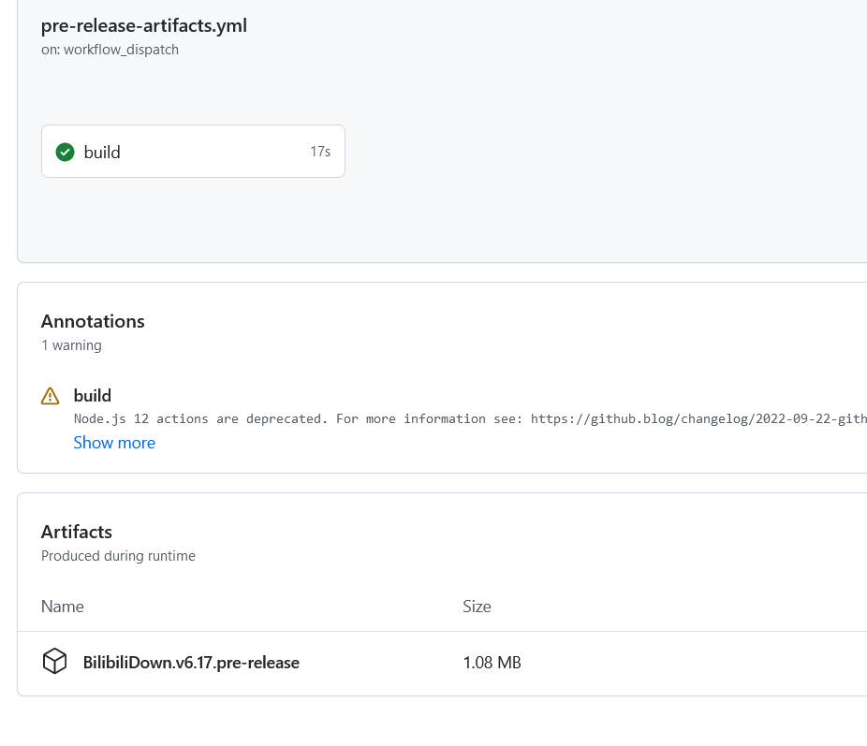Open the bold build title in Annotations
867x746 pixels.
[x=93, y=396]
